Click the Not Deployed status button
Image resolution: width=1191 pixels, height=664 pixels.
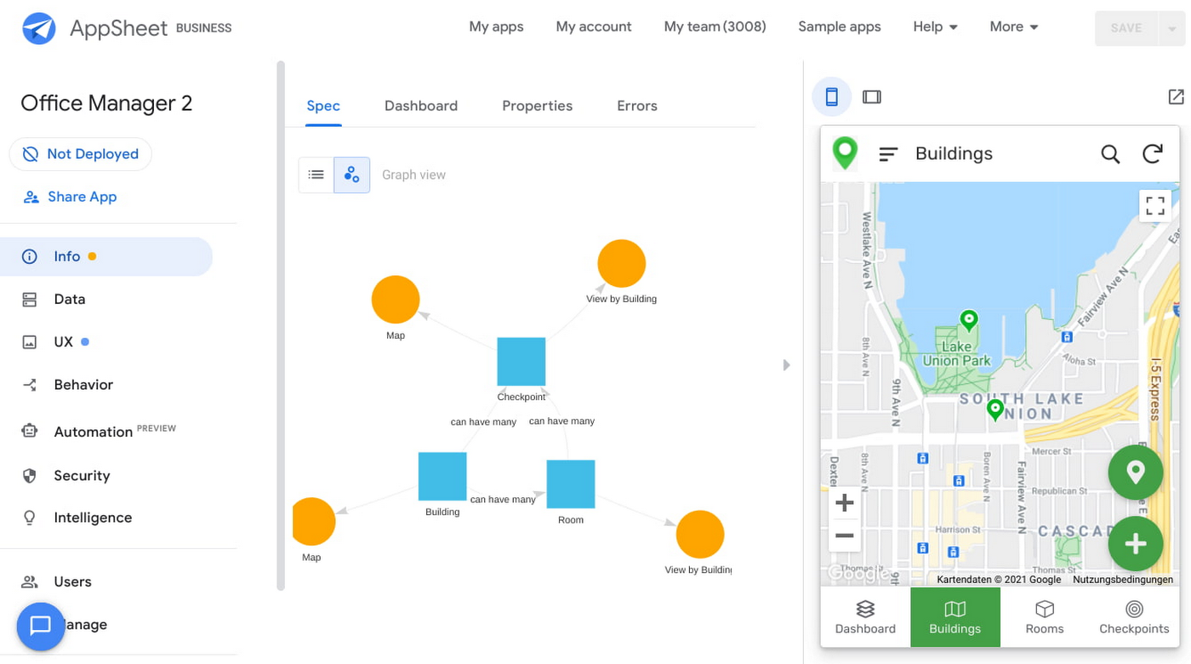pyautogui.click(x=81, y=154)
